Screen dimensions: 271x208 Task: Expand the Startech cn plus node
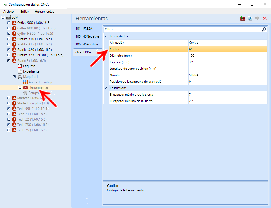tap(9, 103)
